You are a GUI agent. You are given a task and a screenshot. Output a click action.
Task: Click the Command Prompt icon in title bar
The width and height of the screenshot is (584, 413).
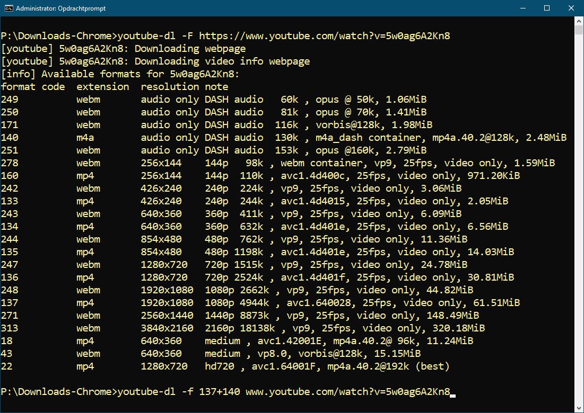(9, 8)
